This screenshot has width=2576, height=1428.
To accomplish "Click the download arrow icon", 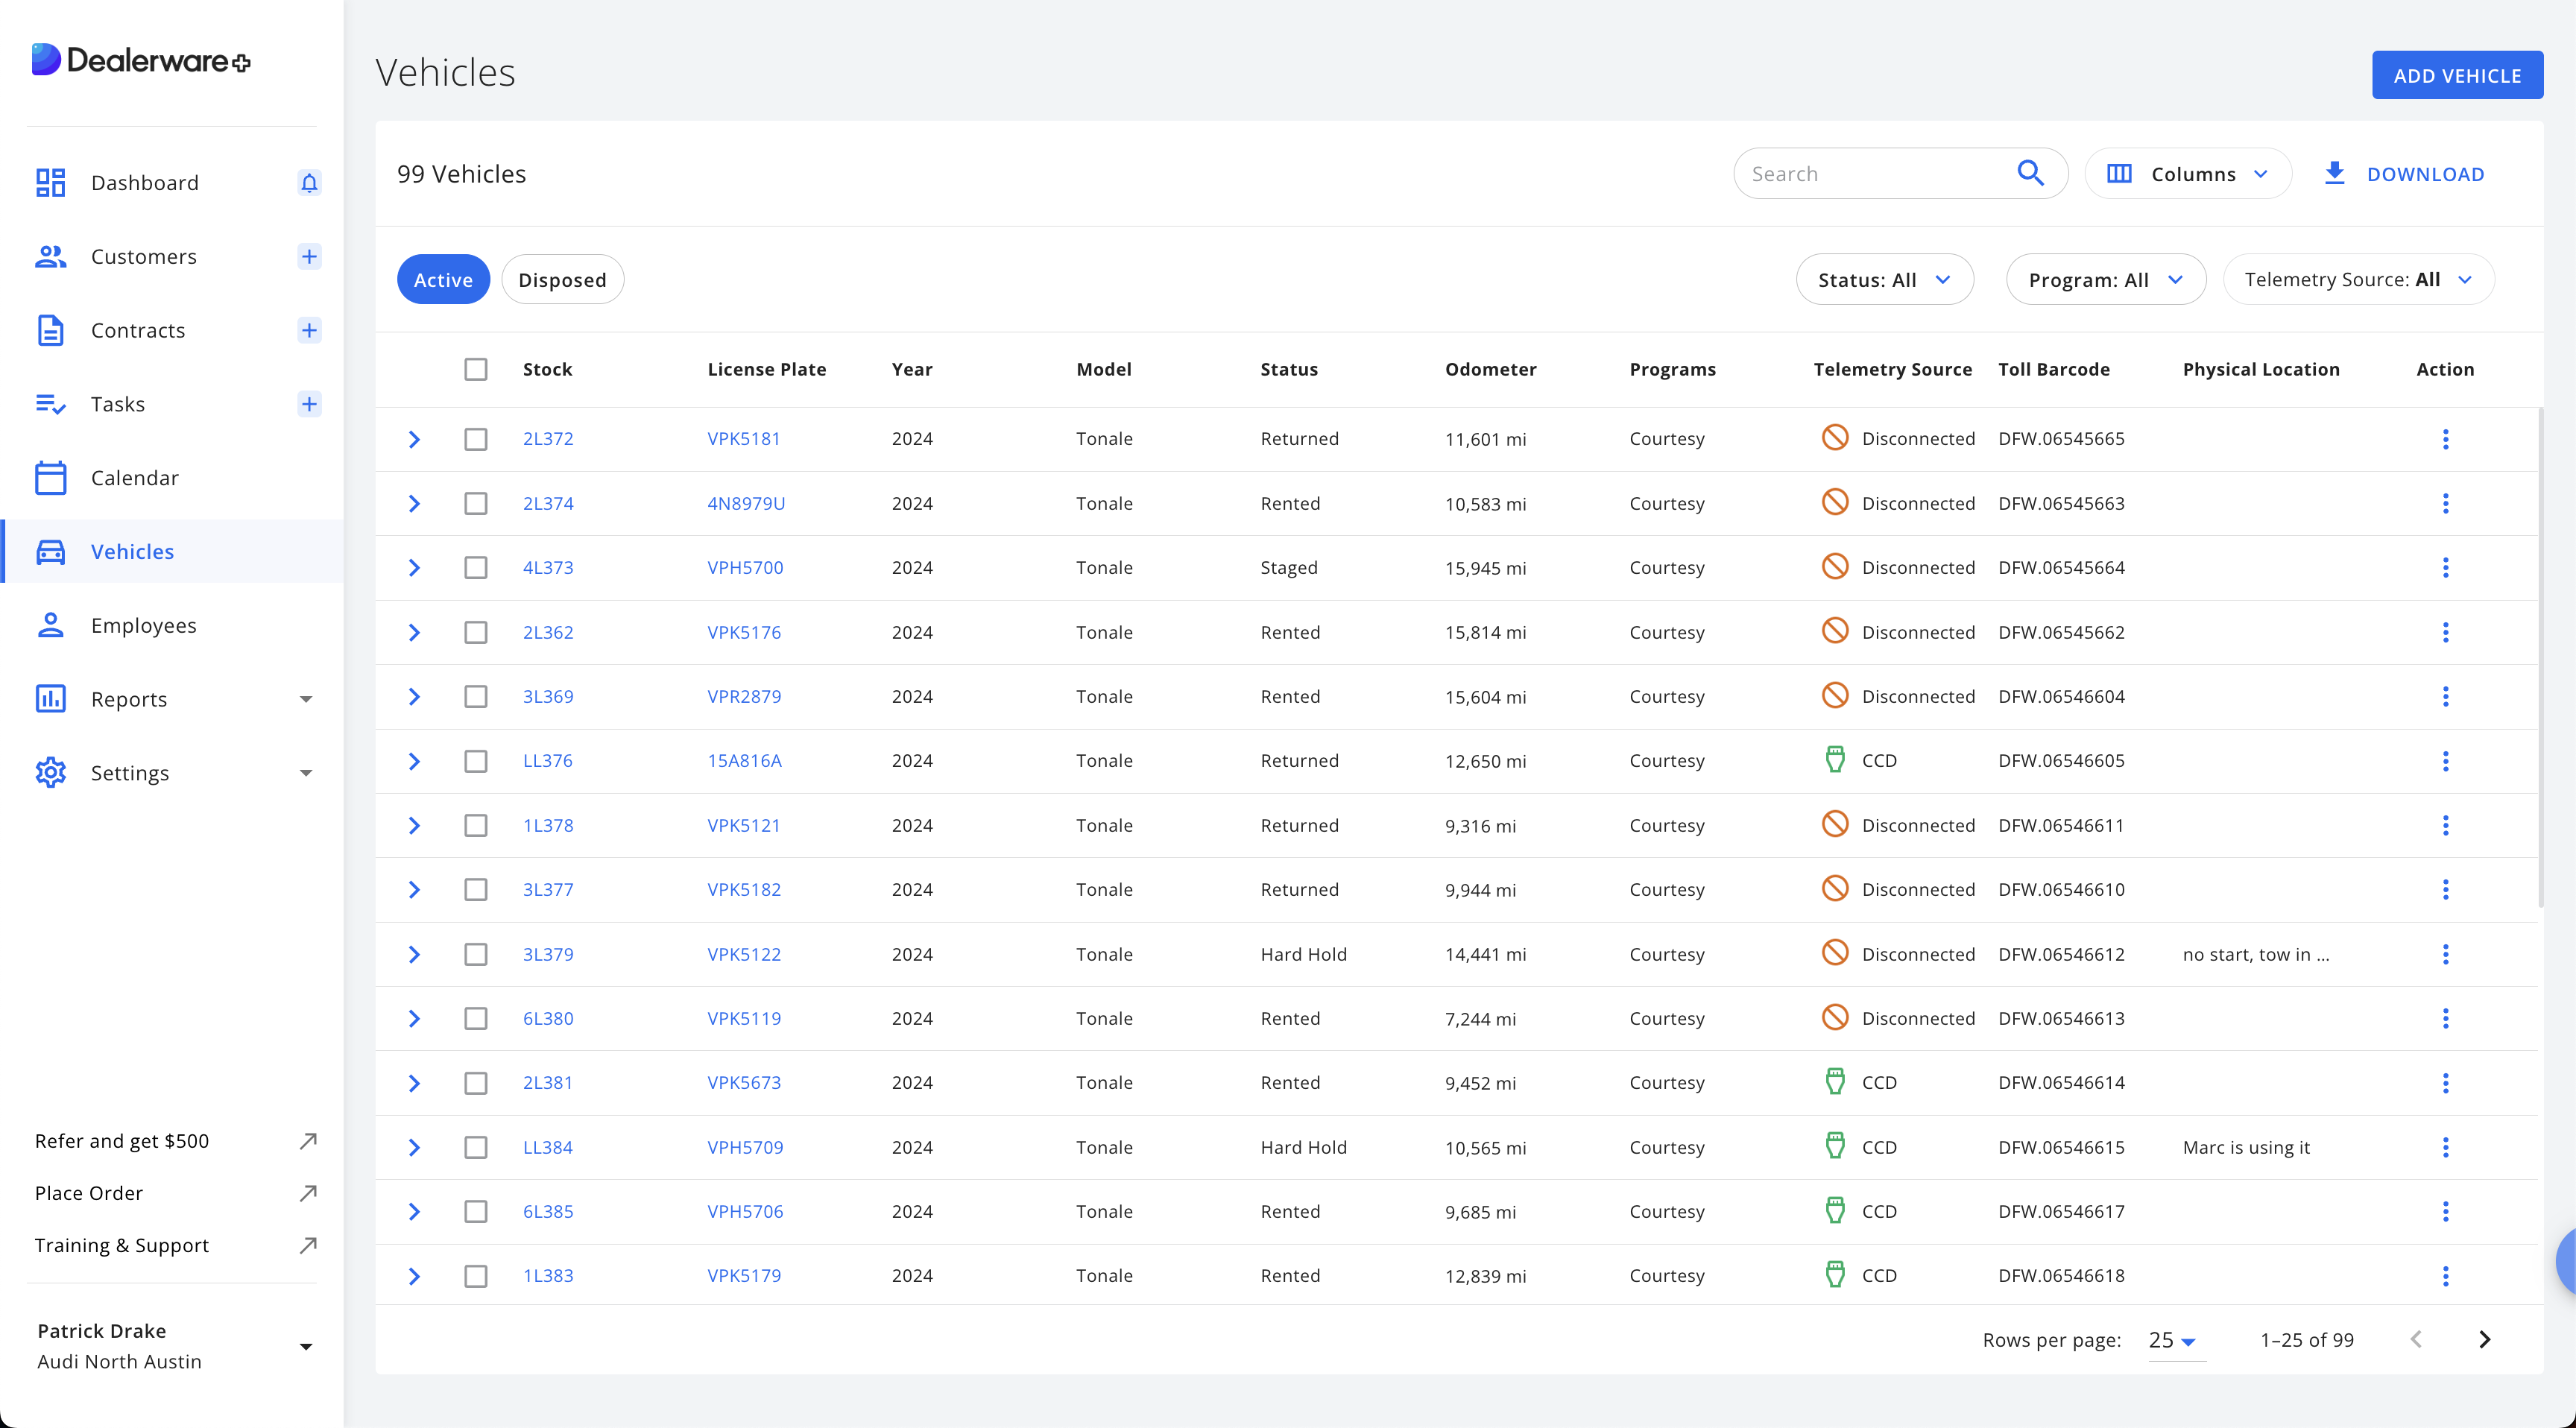I will [2334, 174].
